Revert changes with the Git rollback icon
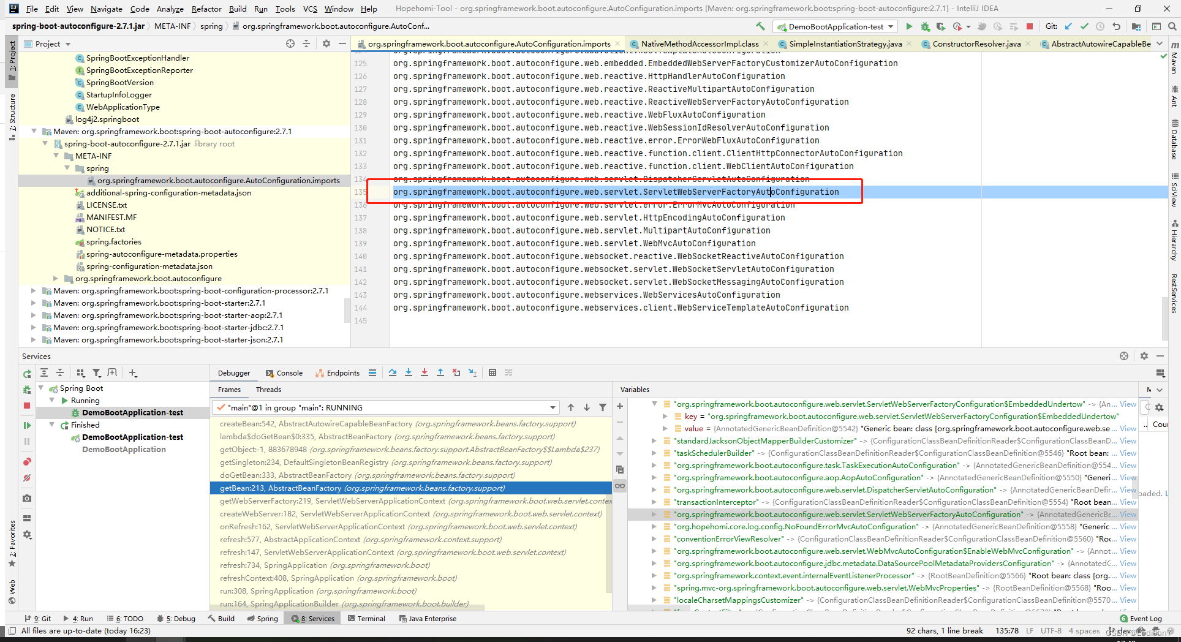 (x=1116, y=26)
